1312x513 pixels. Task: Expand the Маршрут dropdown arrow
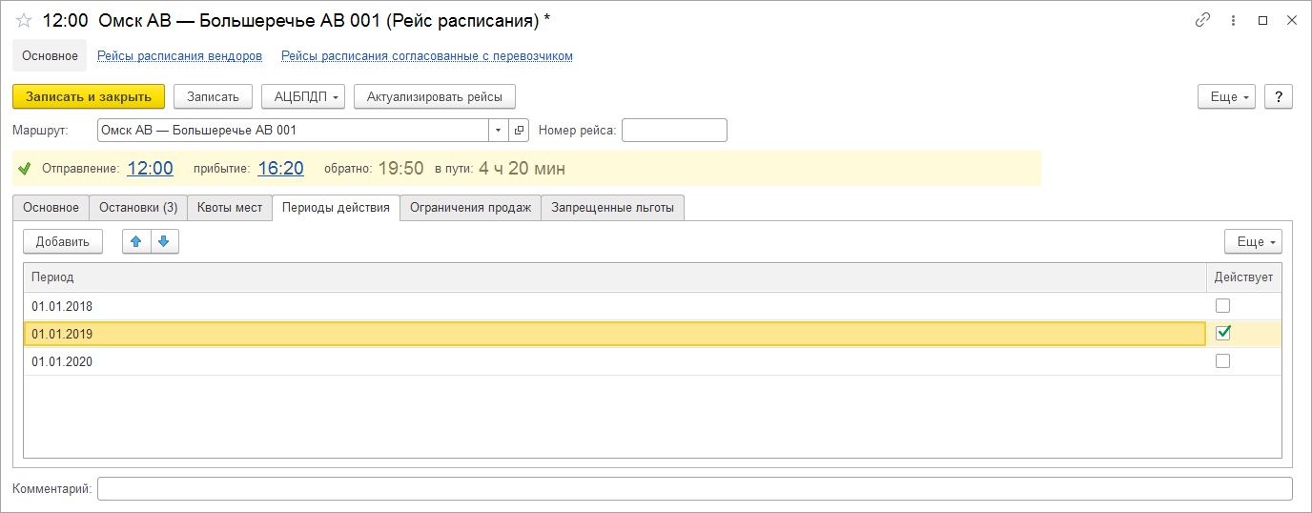pos(500,130)
